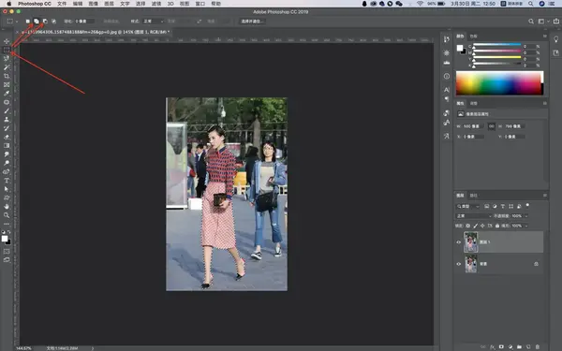The width and height of the screenshot is (562, 351).
Task: Select the Clone Stamp tool
Action: [7, 119]
